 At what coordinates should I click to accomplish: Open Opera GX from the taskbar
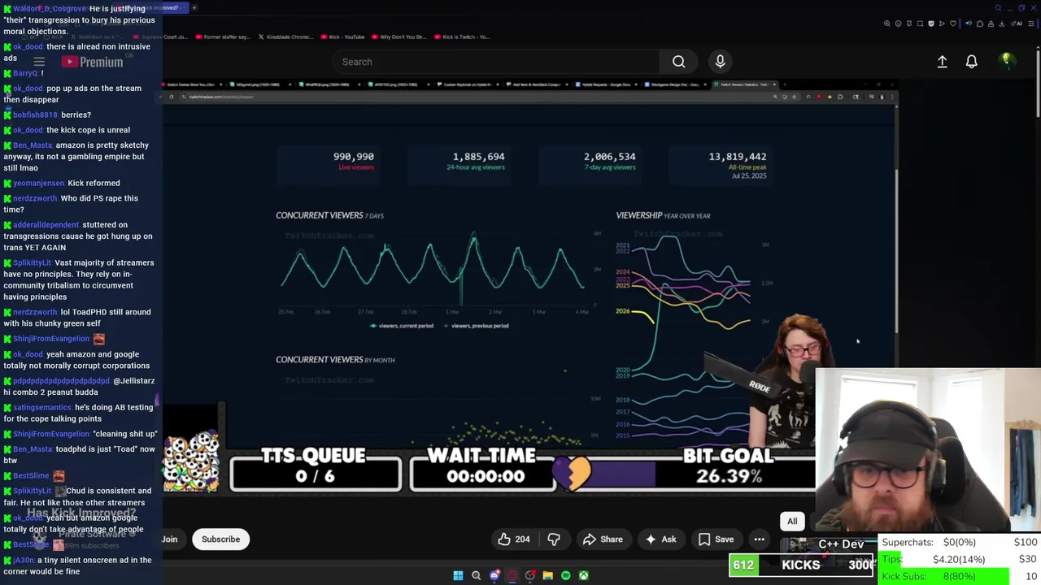pyautogui.click(x=512, y=575)
